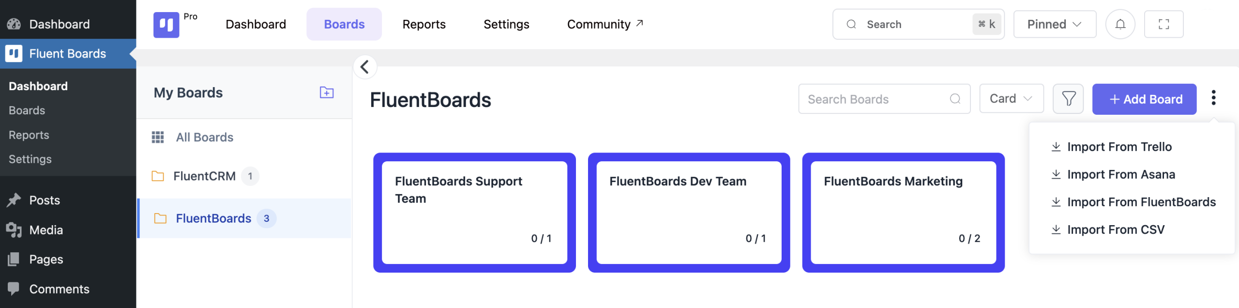Click the My Boards heading

(x=188, y=92)
